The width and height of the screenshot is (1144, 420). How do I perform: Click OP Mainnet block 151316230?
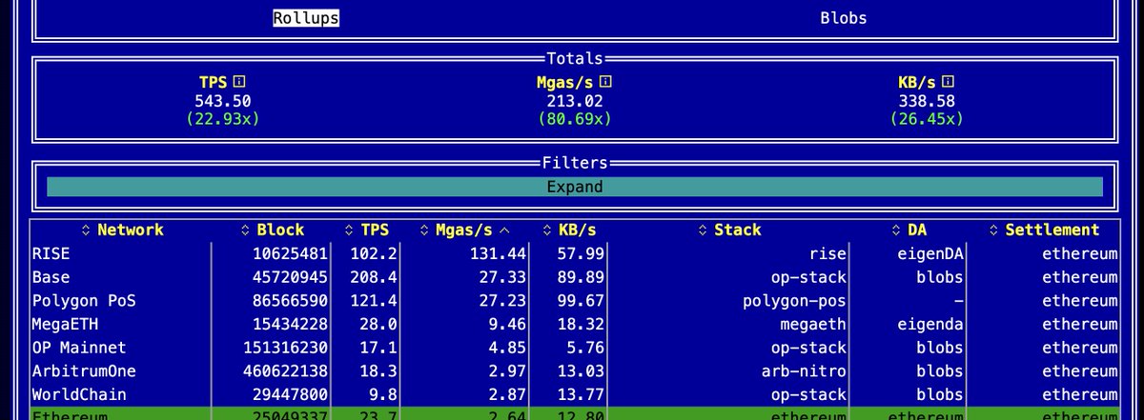[286, 348]
